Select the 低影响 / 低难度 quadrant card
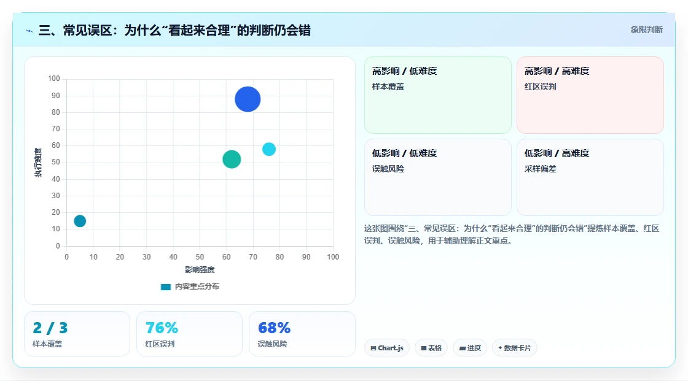 (437, 177)
